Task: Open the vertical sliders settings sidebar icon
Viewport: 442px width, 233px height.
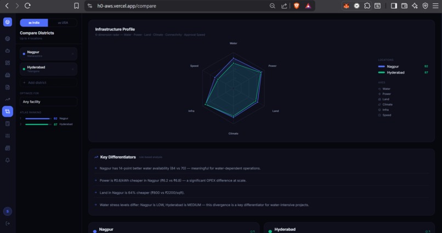Action: click(x=8, y=136)
